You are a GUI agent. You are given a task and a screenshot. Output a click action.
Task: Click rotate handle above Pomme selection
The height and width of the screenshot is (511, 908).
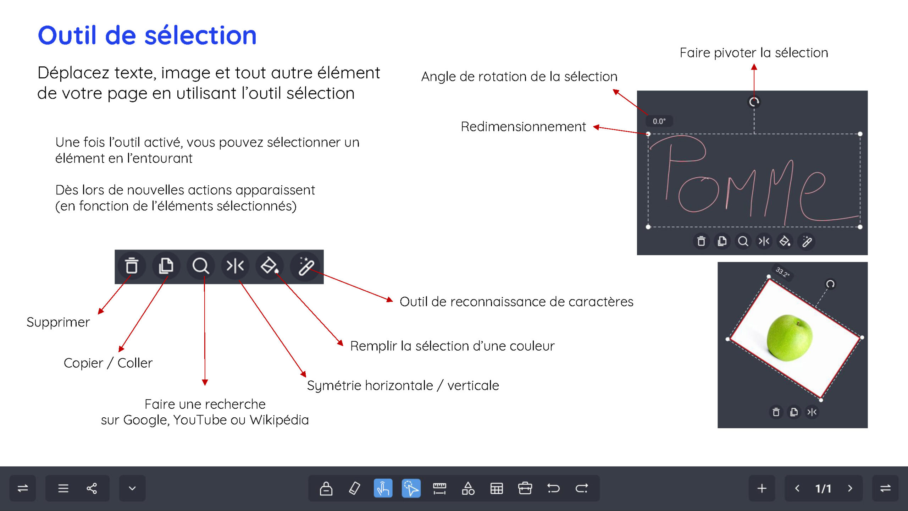tap(754, 102)
